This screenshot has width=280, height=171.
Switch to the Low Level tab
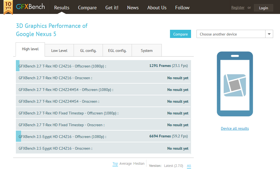pos(59,51)
